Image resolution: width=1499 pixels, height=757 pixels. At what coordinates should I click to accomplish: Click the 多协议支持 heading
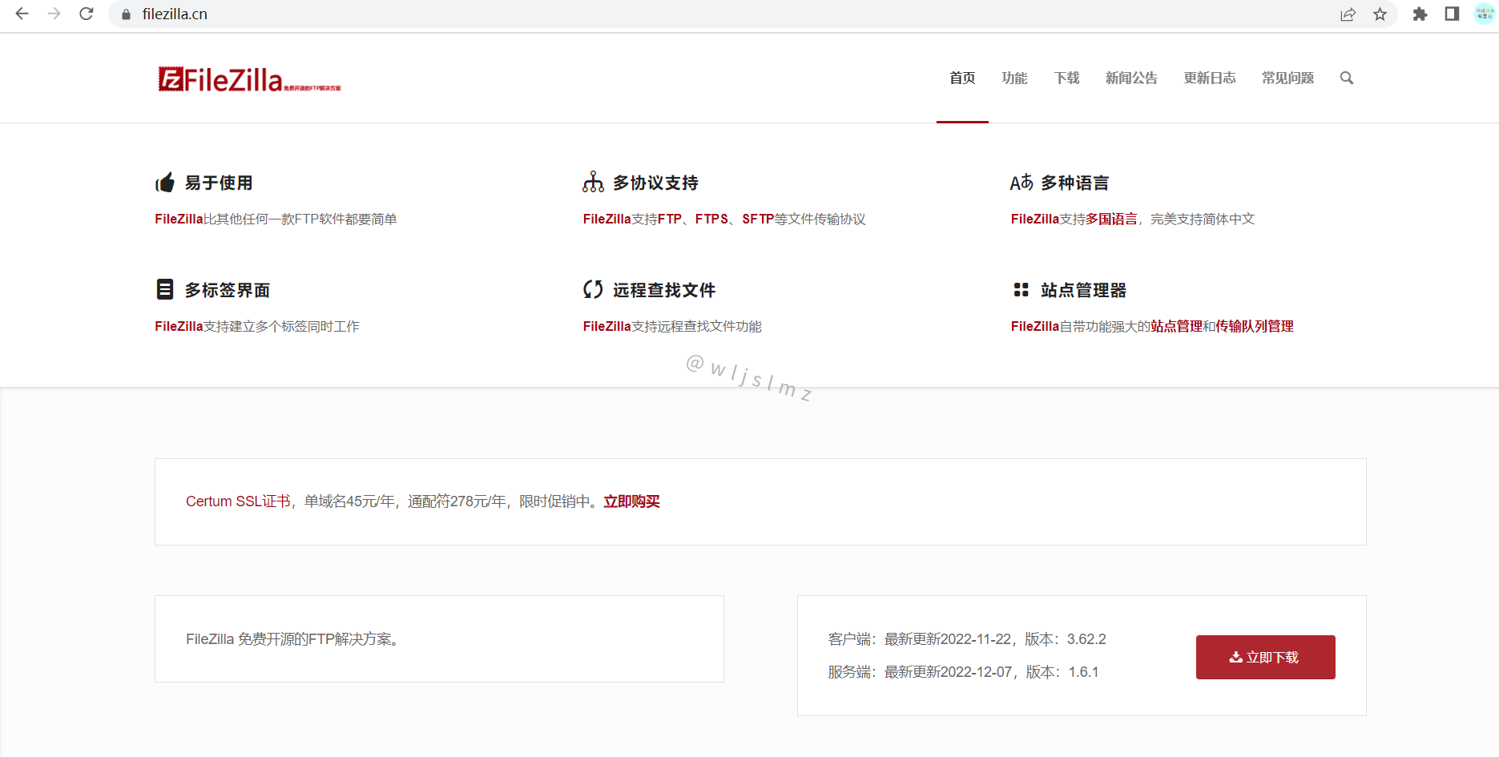click(x=655, y=183)
